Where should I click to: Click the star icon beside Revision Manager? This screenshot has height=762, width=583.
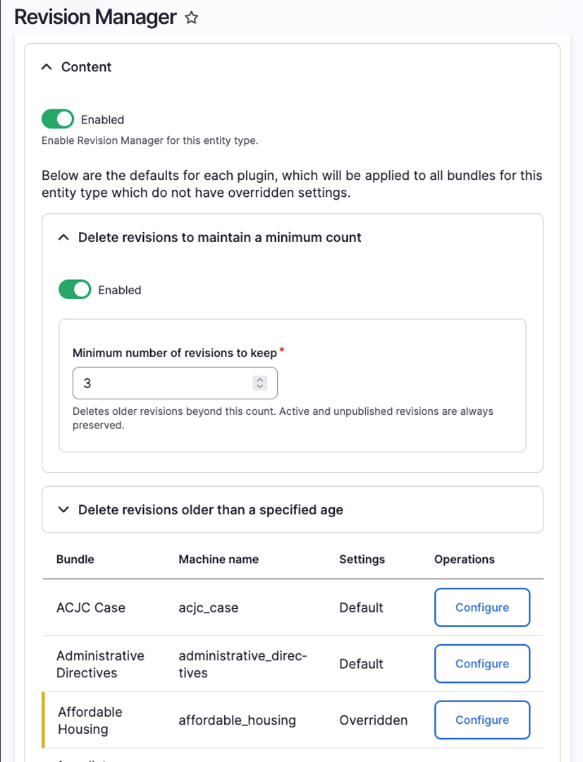[191, 18]
